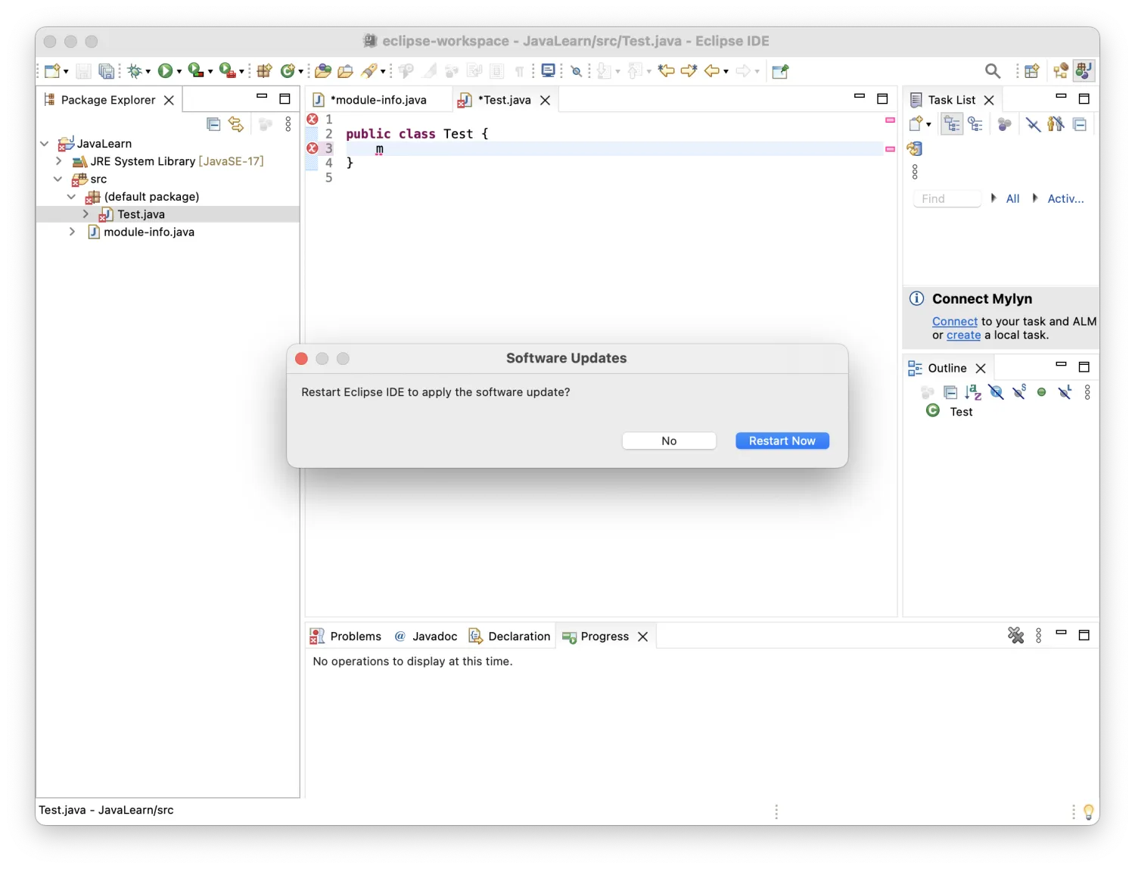
Task: Click the Back navigation arrow icon
Action: [711, 70]
